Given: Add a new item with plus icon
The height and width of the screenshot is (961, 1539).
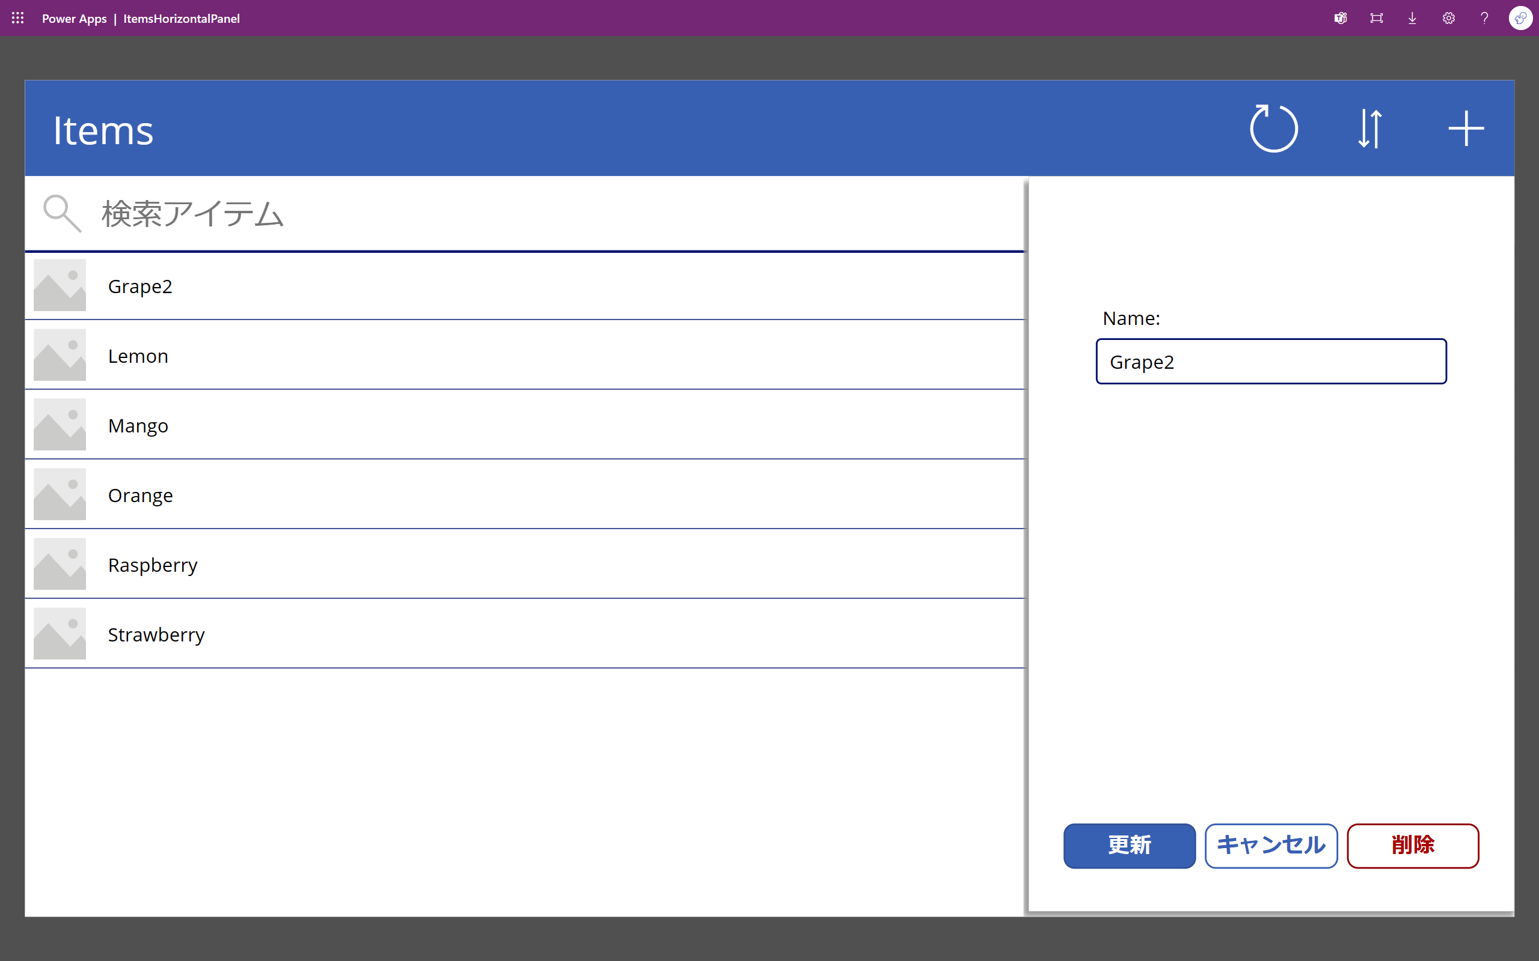Looking at the screenshot, I should [x=1466, y=129].
